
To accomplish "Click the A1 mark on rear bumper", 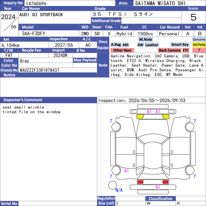I will 158,187.
